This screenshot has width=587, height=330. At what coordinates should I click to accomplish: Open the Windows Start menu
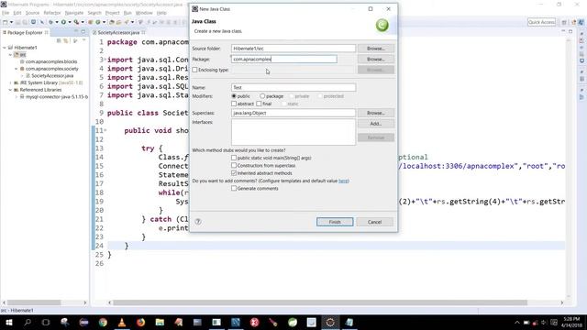(9, 322)
